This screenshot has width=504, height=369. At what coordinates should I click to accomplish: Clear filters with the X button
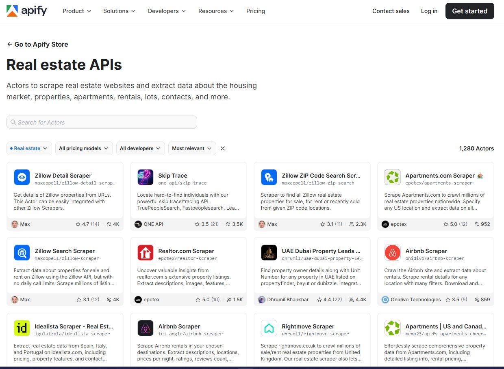(223, 148)
